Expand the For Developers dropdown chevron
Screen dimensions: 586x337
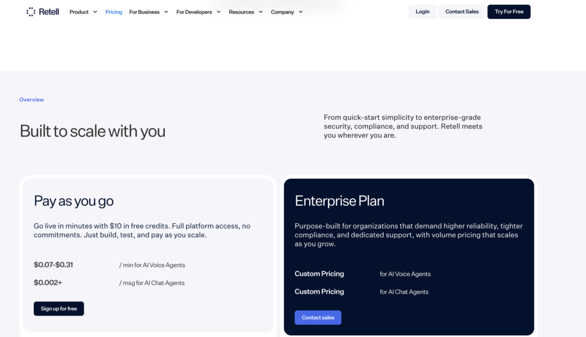point(219,12)
